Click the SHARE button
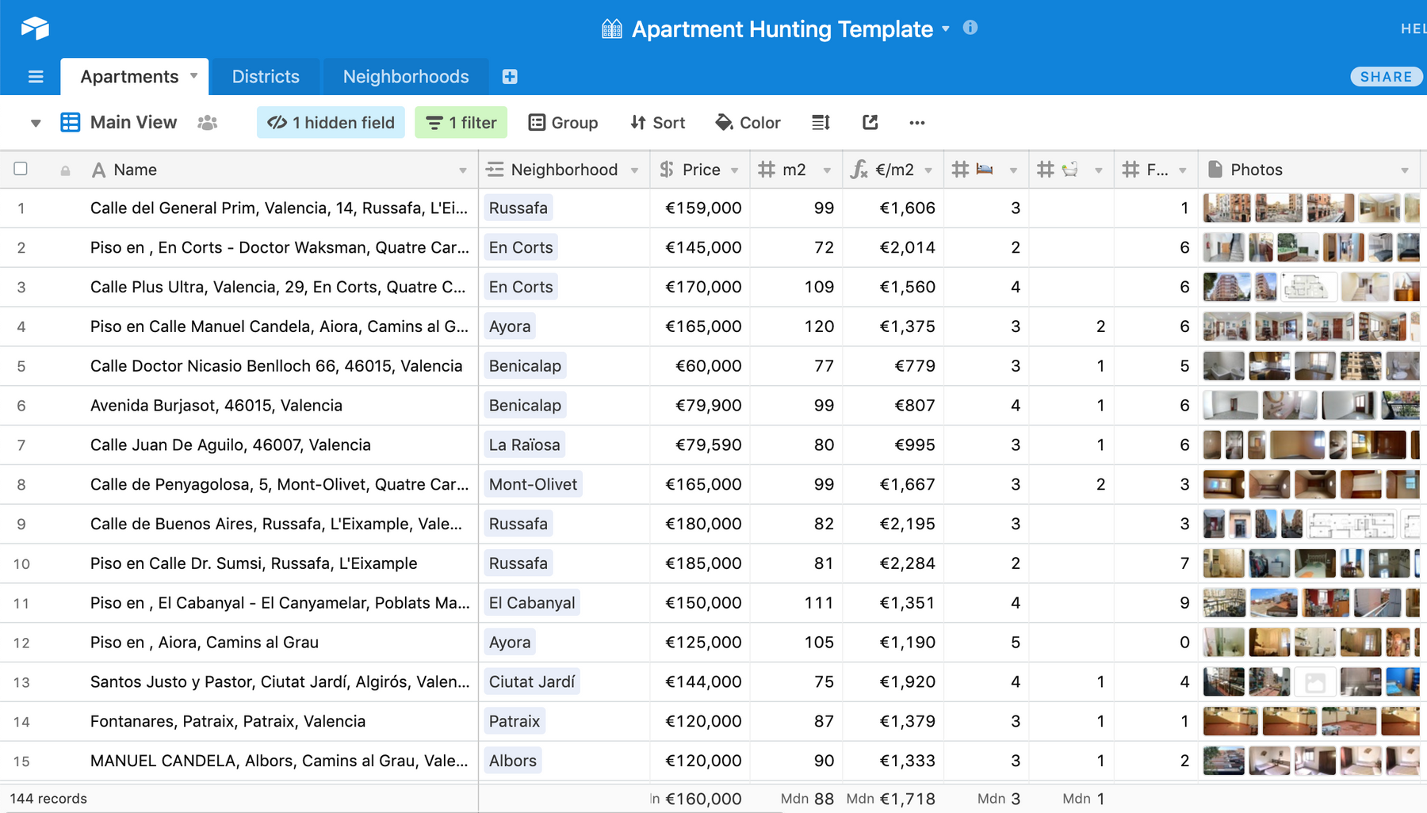This screenshot has width=1427, height=813. tap(1386, 77)
